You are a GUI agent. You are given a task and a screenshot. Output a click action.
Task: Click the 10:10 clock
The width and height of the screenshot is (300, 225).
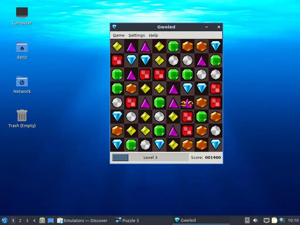pos(293,220)
